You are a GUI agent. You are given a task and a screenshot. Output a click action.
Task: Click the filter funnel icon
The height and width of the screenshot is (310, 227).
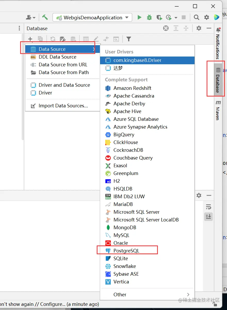pos(128,39)
